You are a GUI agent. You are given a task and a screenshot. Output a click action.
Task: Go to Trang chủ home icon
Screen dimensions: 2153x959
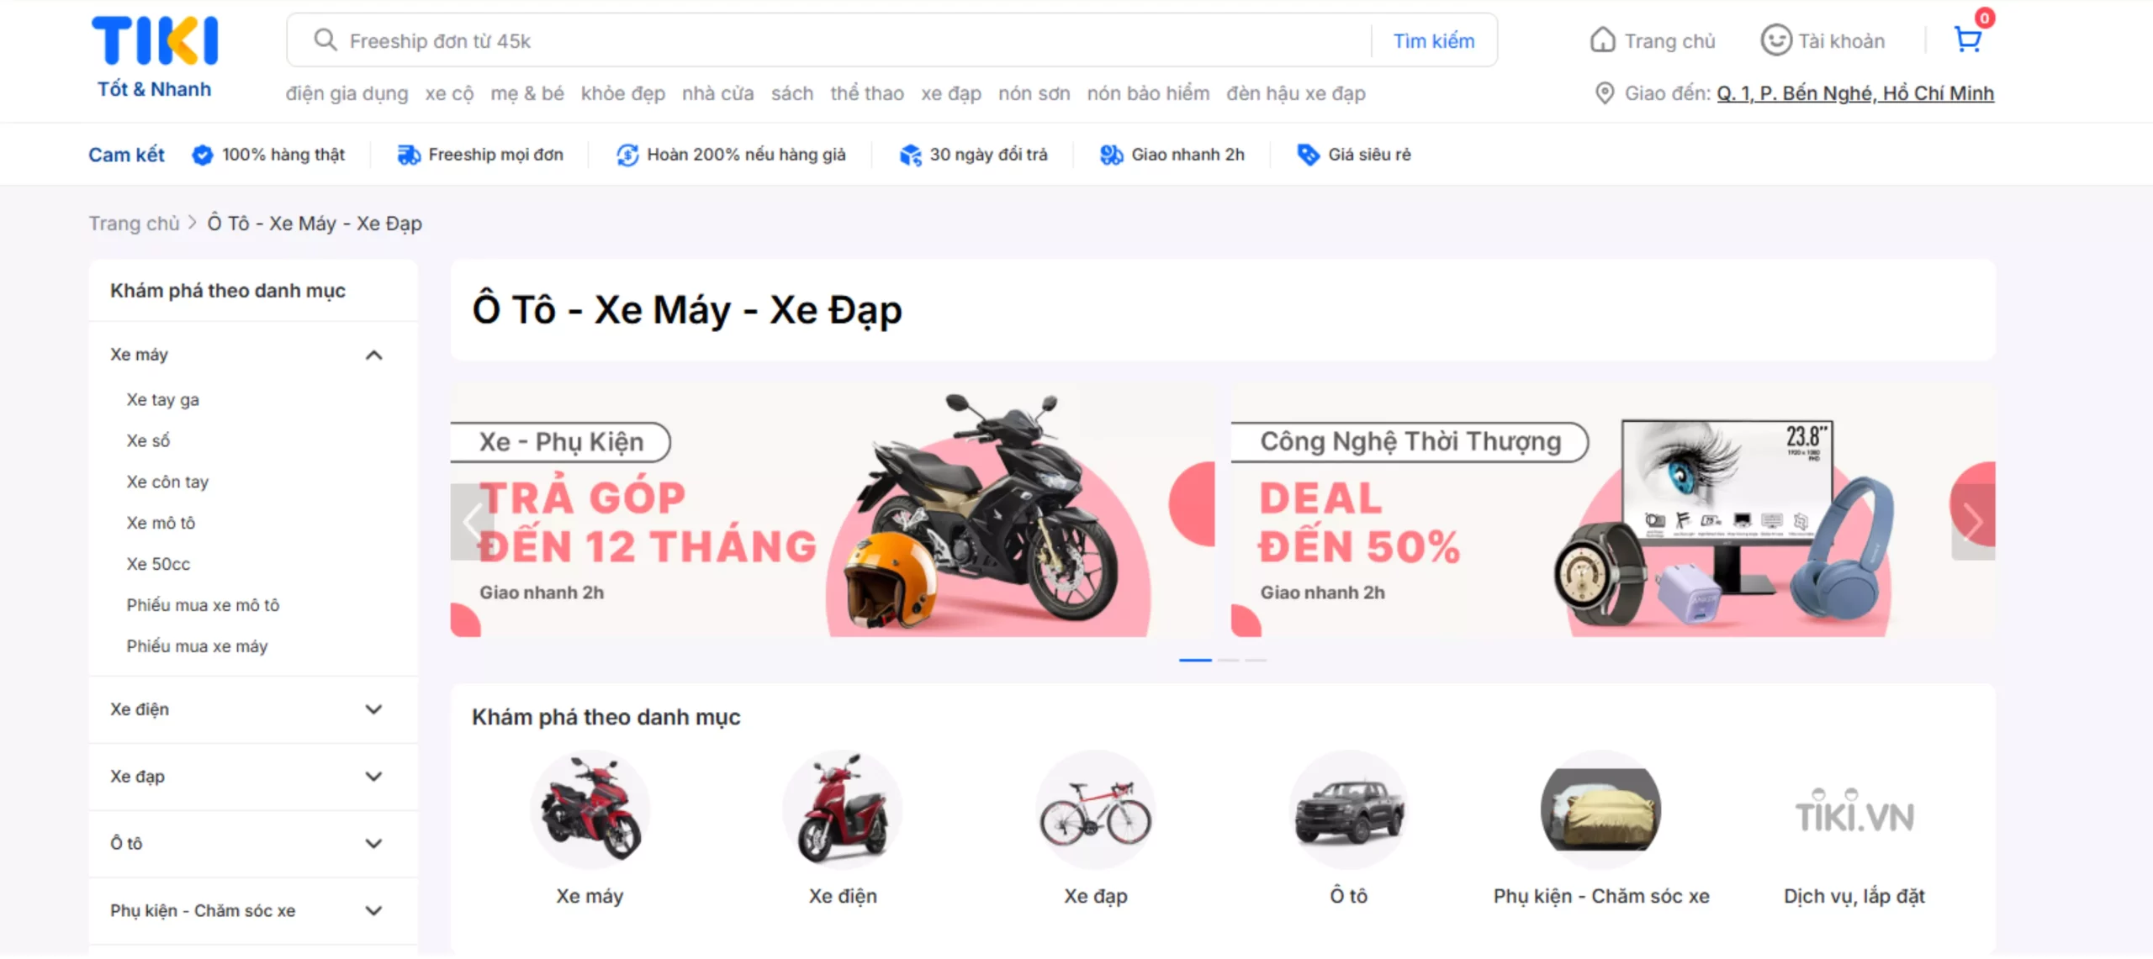1602,40
